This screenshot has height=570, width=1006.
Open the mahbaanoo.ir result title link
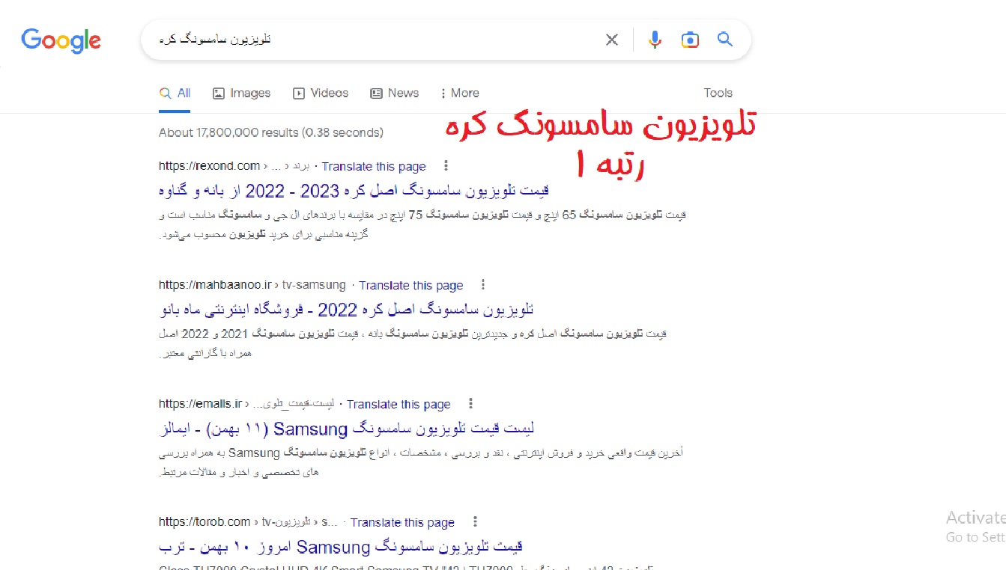click(346, 309)
